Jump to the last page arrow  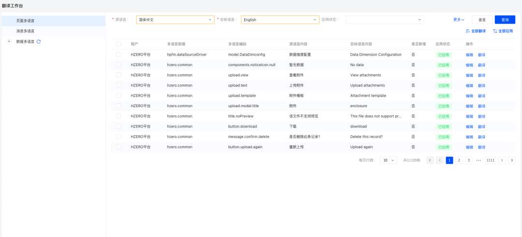tap(512, 160)
